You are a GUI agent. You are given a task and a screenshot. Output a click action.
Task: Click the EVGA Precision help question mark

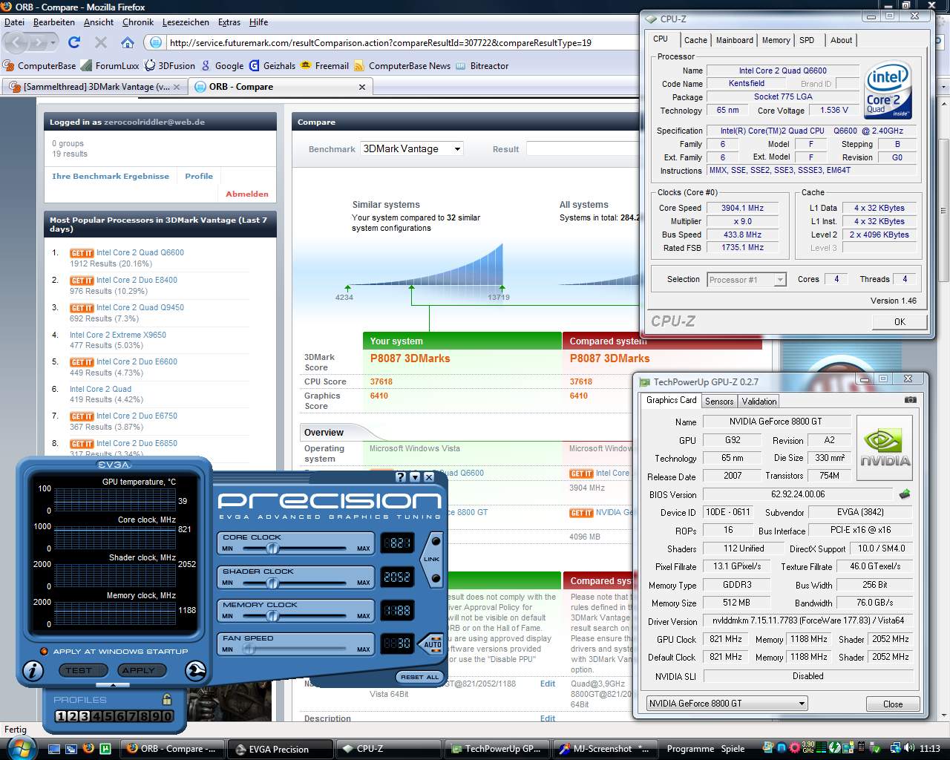[401, 477]
